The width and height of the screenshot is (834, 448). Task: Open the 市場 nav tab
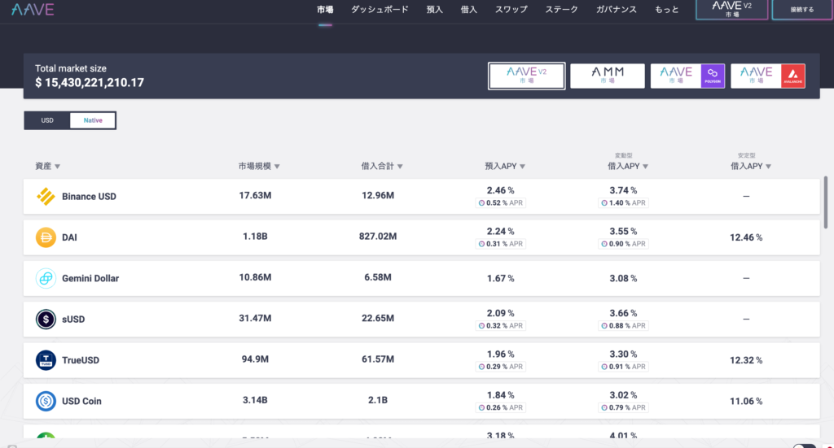pos(325,10)
